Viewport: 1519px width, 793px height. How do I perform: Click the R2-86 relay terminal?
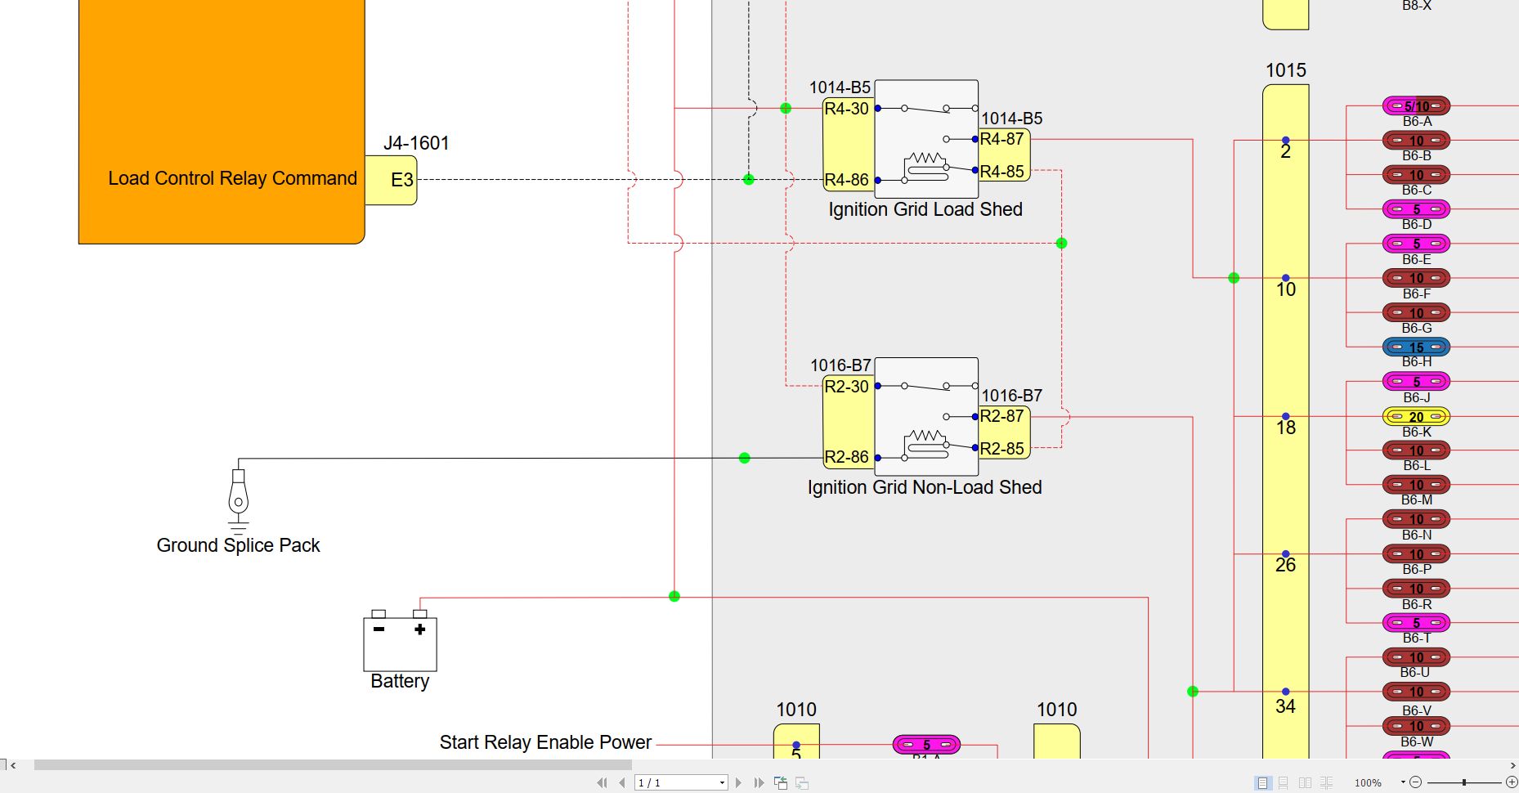(x=846, y=457)
